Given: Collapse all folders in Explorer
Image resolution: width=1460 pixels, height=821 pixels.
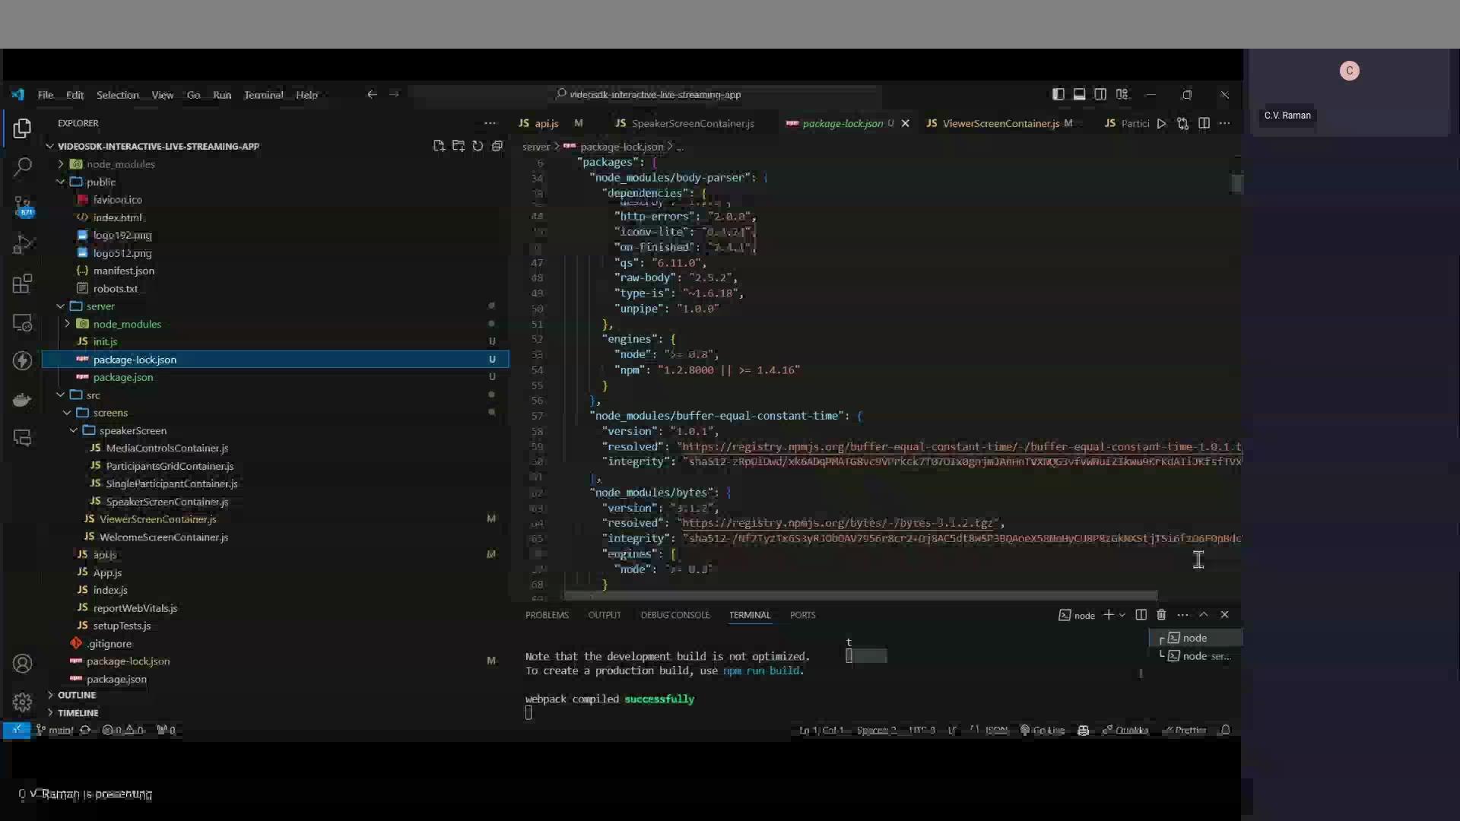Looking at the screenshot, I should point(497,146).
